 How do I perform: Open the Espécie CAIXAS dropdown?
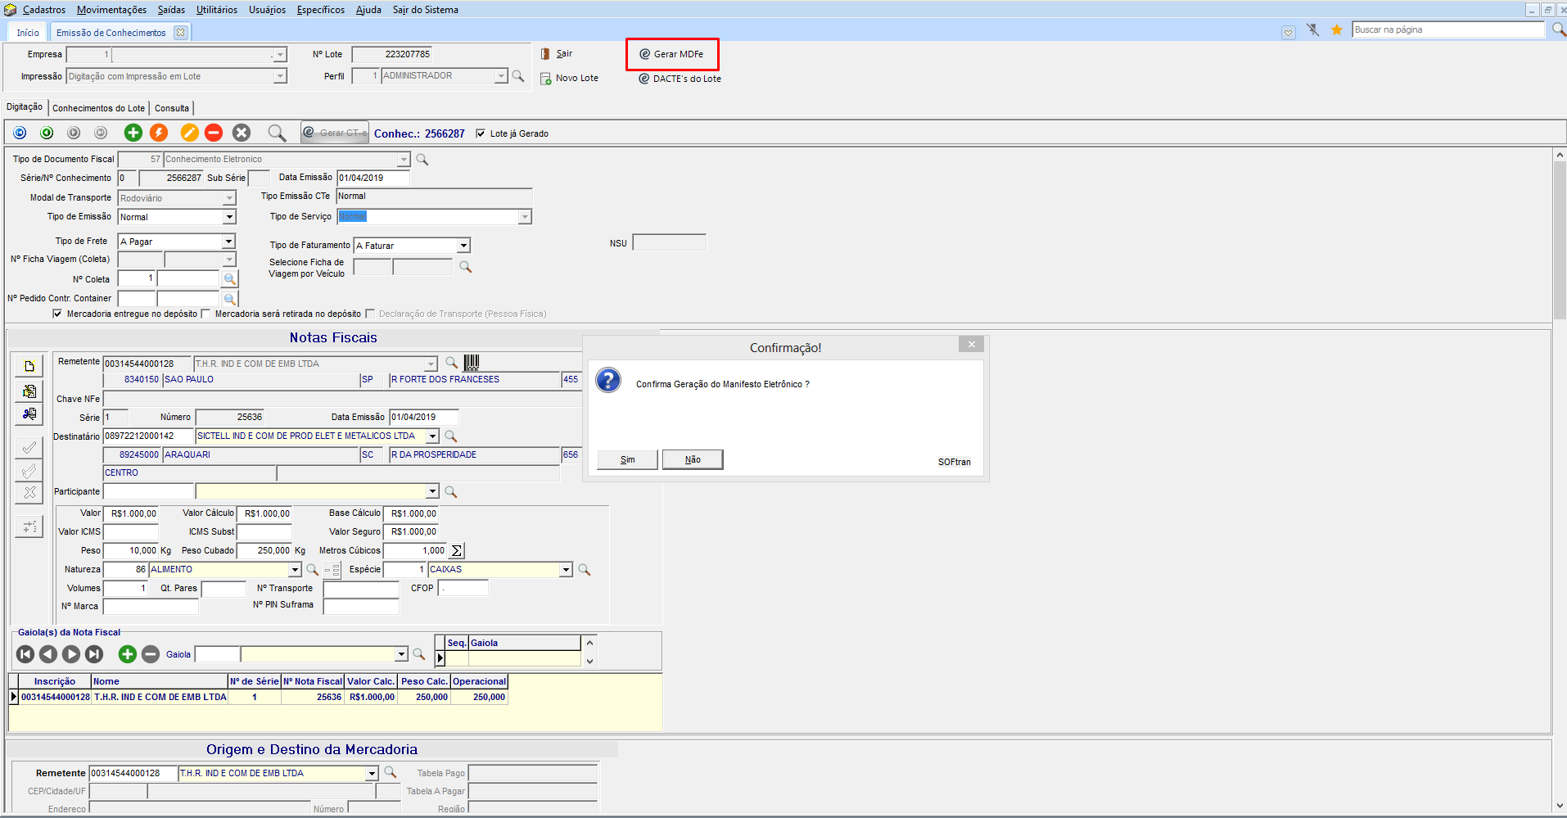click(566, 570)
